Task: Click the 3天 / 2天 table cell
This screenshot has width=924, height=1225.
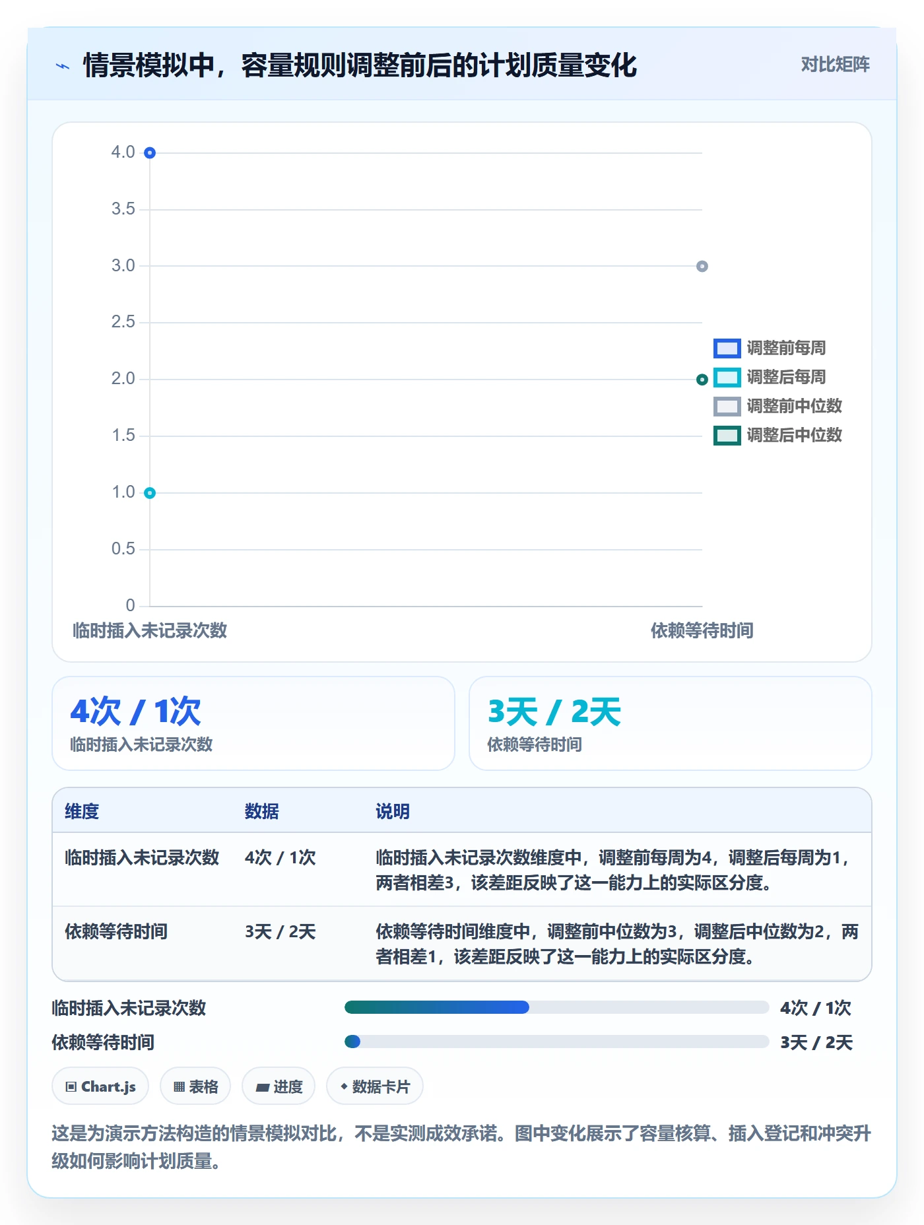Action: 280,931
